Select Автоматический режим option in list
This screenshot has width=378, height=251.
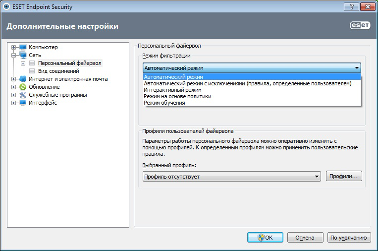click(252, 77)
